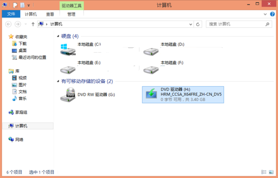Screen dimensions: 278x178
Task: Go up one folder level
Action: (x=33, y=24)
